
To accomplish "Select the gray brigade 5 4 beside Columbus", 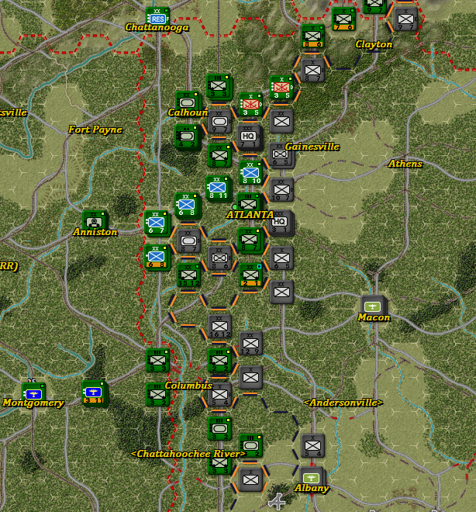I will [x=220, y=395].
